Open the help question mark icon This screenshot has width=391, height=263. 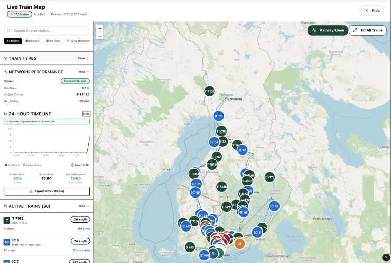[x=386, y=258]
